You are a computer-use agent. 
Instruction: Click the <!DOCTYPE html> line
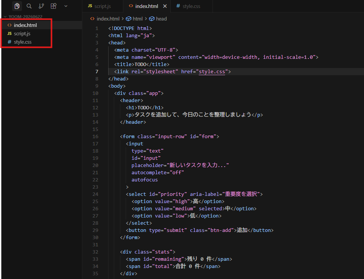[130, 28]
